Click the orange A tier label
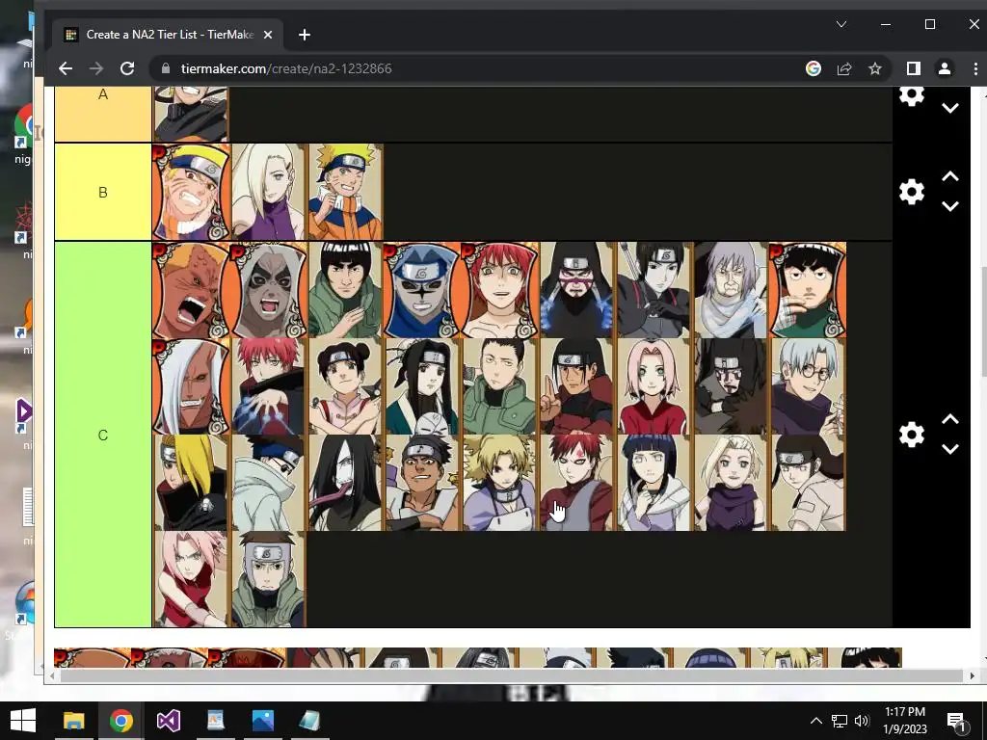This screenshot has height=740, width=987. pyautogui.click(x=103, y=114)
